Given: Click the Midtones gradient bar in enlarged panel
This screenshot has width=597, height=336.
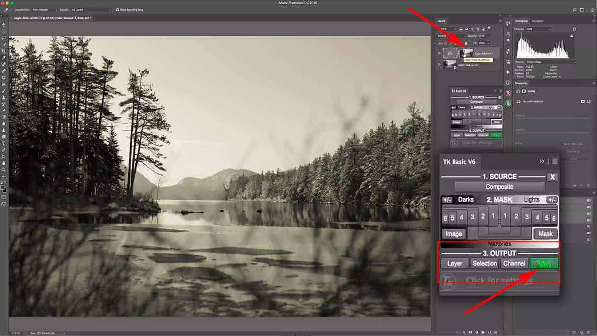Looking at the screenshot, I should pos(499,244).
